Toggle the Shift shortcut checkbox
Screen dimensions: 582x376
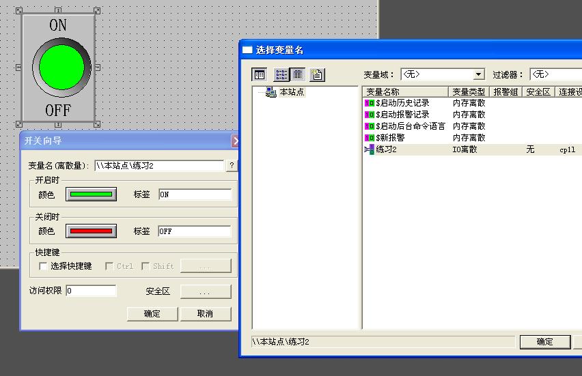145,266
